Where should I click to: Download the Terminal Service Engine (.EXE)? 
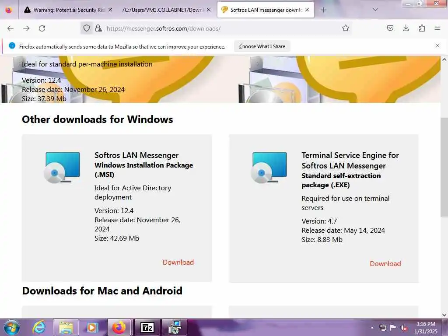[385, 263]
